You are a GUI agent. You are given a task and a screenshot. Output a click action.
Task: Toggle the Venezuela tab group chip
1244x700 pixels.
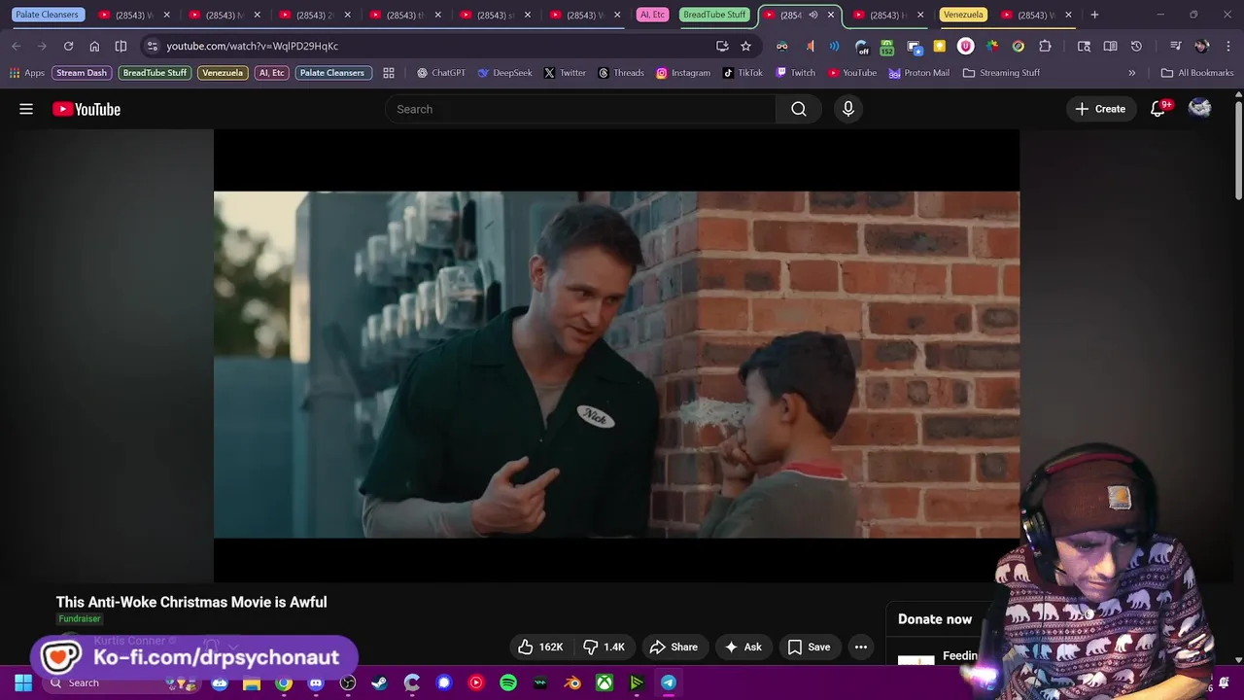963,15
